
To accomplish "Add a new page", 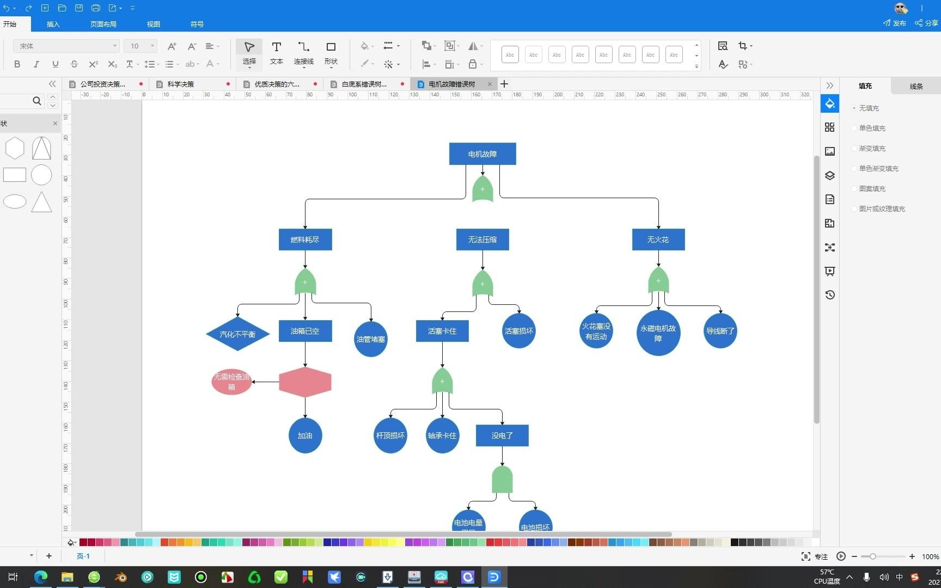I will (49, 556).
